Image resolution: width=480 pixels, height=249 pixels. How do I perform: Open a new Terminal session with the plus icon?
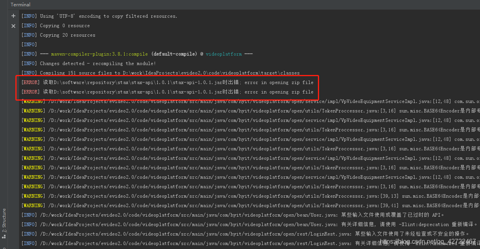point(13,16)
